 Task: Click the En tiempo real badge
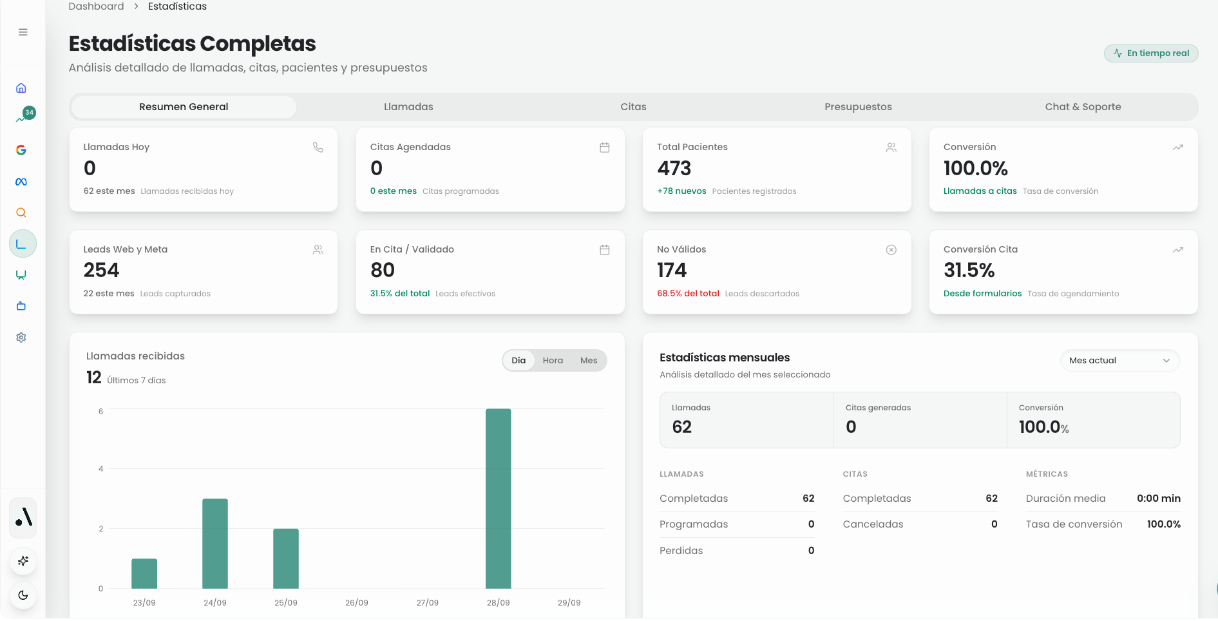click(1151, 53)
